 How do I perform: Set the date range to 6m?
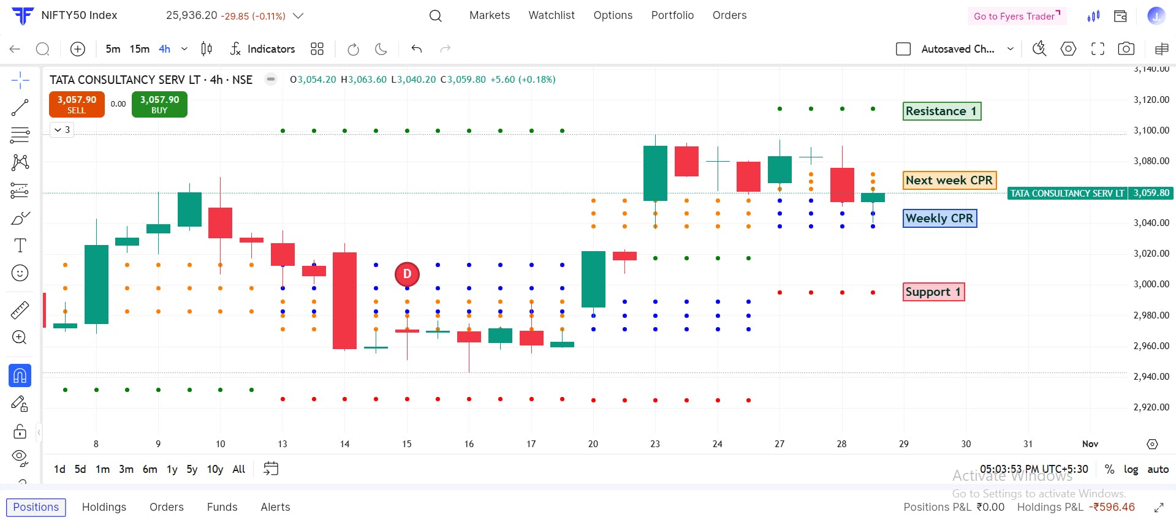pos(150,469)
